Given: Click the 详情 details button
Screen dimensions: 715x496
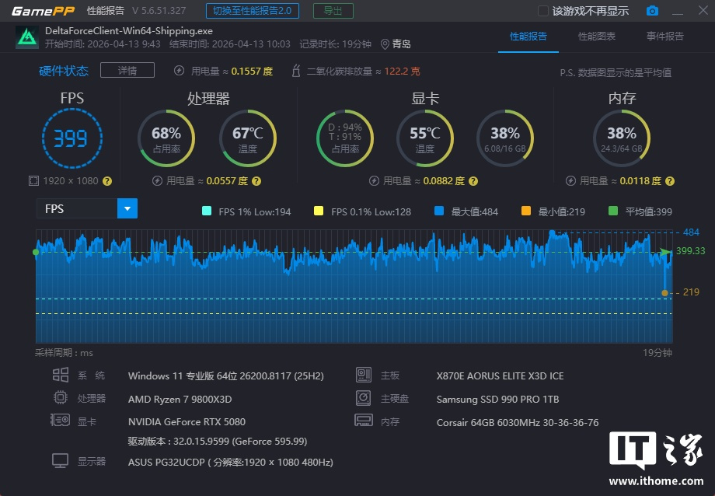Looking at the screenshot, I should [127, 71].
